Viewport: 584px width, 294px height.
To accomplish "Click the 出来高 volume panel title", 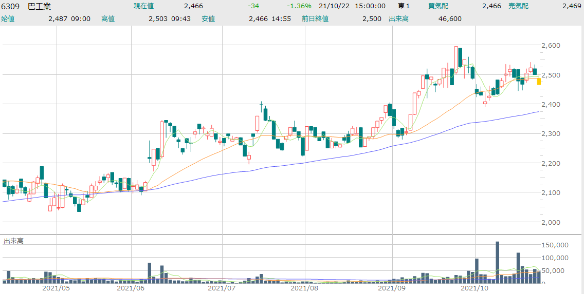I will point(13,240).
